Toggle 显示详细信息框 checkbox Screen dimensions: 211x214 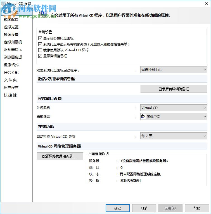click(x=40, y=56)
